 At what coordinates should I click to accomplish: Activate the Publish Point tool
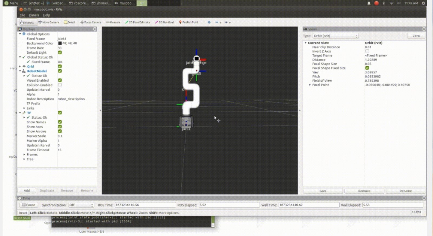click(189, 22)
